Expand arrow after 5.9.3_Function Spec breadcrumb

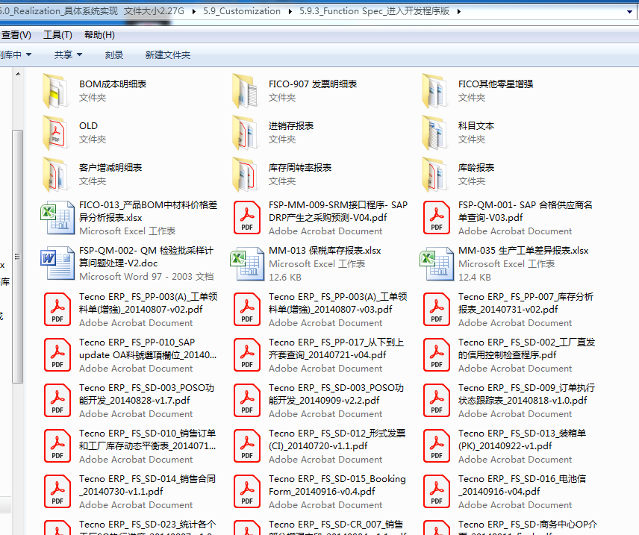click(x=459, y=11)
